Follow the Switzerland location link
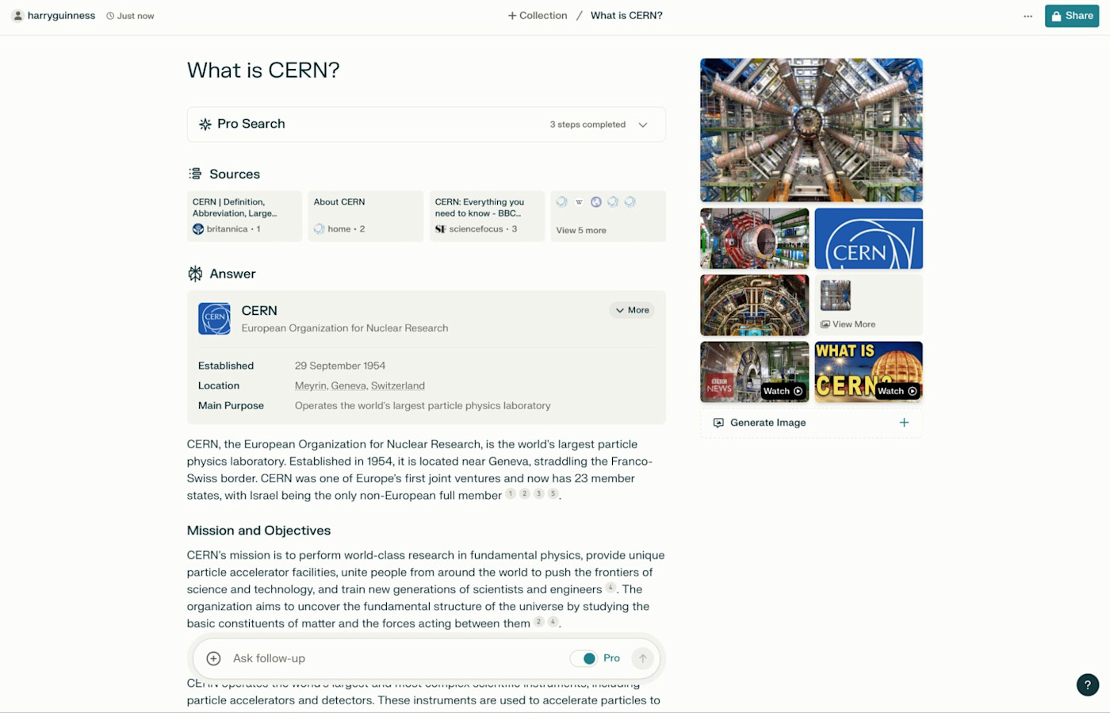 [398, 385]
